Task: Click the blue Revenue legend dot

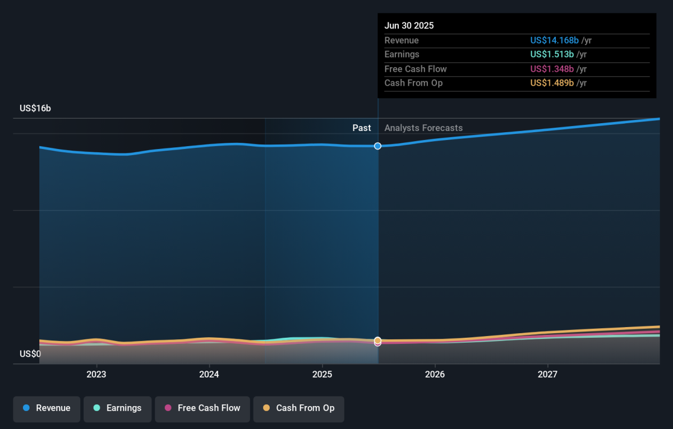Action: point(26,408)
